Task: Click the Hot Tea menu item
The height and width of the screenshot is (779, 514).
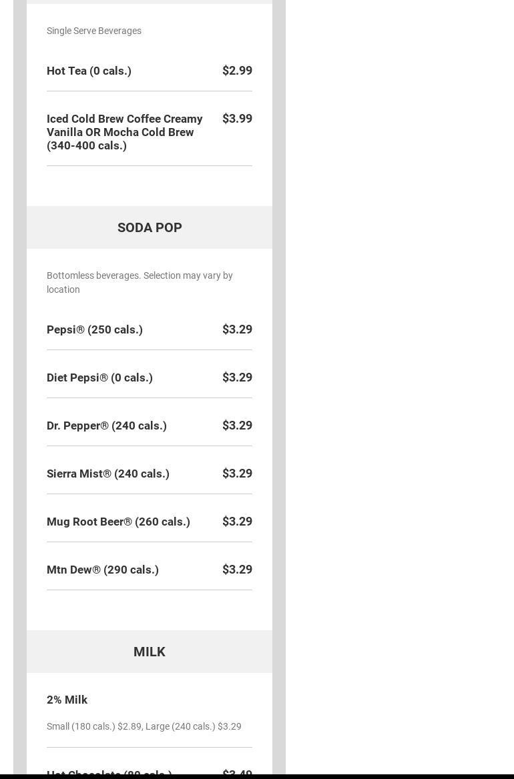Action: [x=89, y=71]
